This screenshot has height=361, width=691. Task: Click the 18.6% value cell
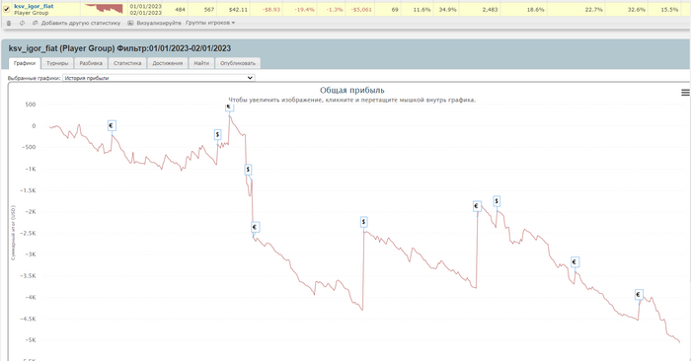coord(525,9)
